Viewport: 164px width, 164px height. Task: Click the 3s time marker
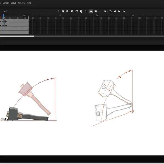point(97,15)
